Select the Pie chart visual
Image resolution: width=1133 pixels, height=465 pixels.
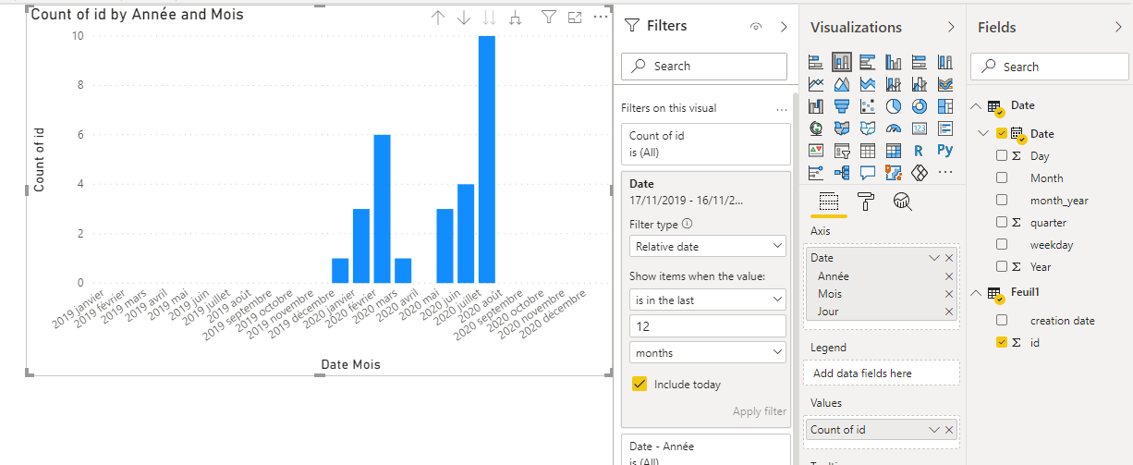click(894, 106)
